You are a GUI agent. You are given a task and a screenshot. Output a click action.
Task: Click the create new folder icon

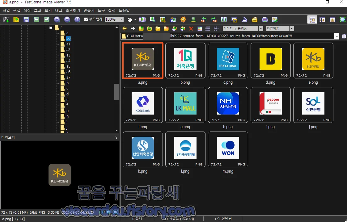click(166, 28)
